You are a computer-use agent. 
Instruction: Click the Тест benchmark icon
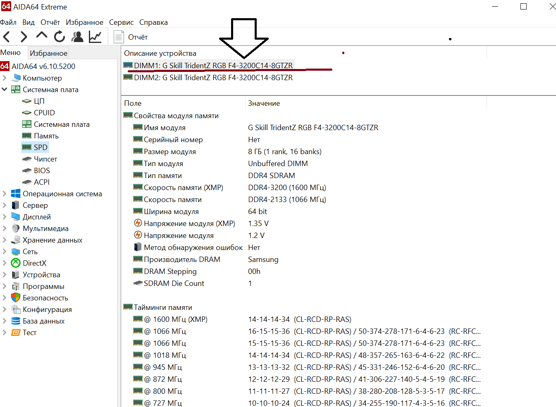[x=16, y=332]
